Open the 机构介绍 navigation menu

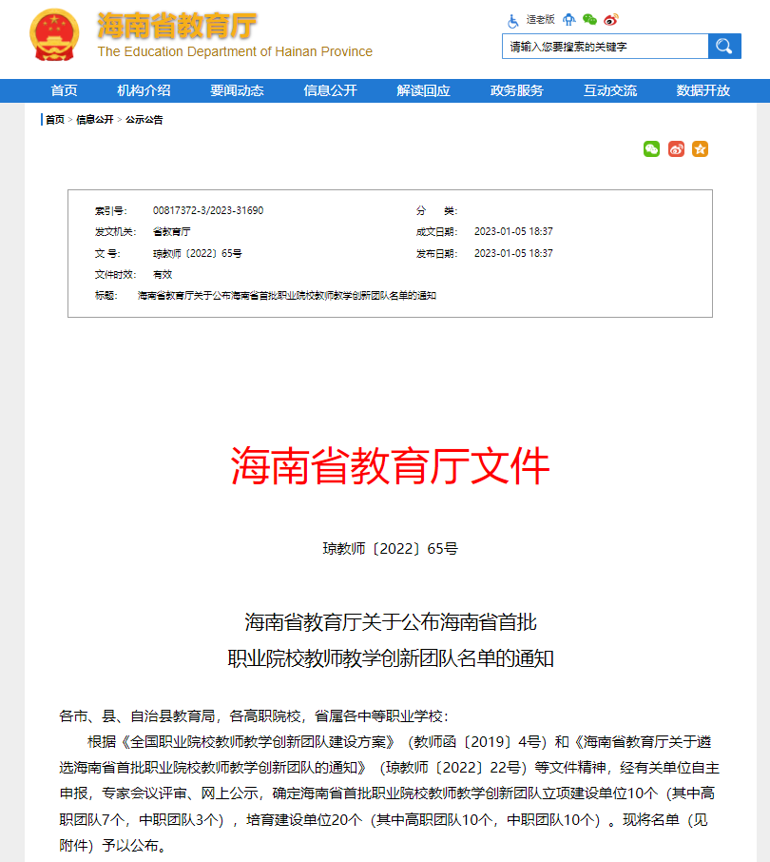144,90
